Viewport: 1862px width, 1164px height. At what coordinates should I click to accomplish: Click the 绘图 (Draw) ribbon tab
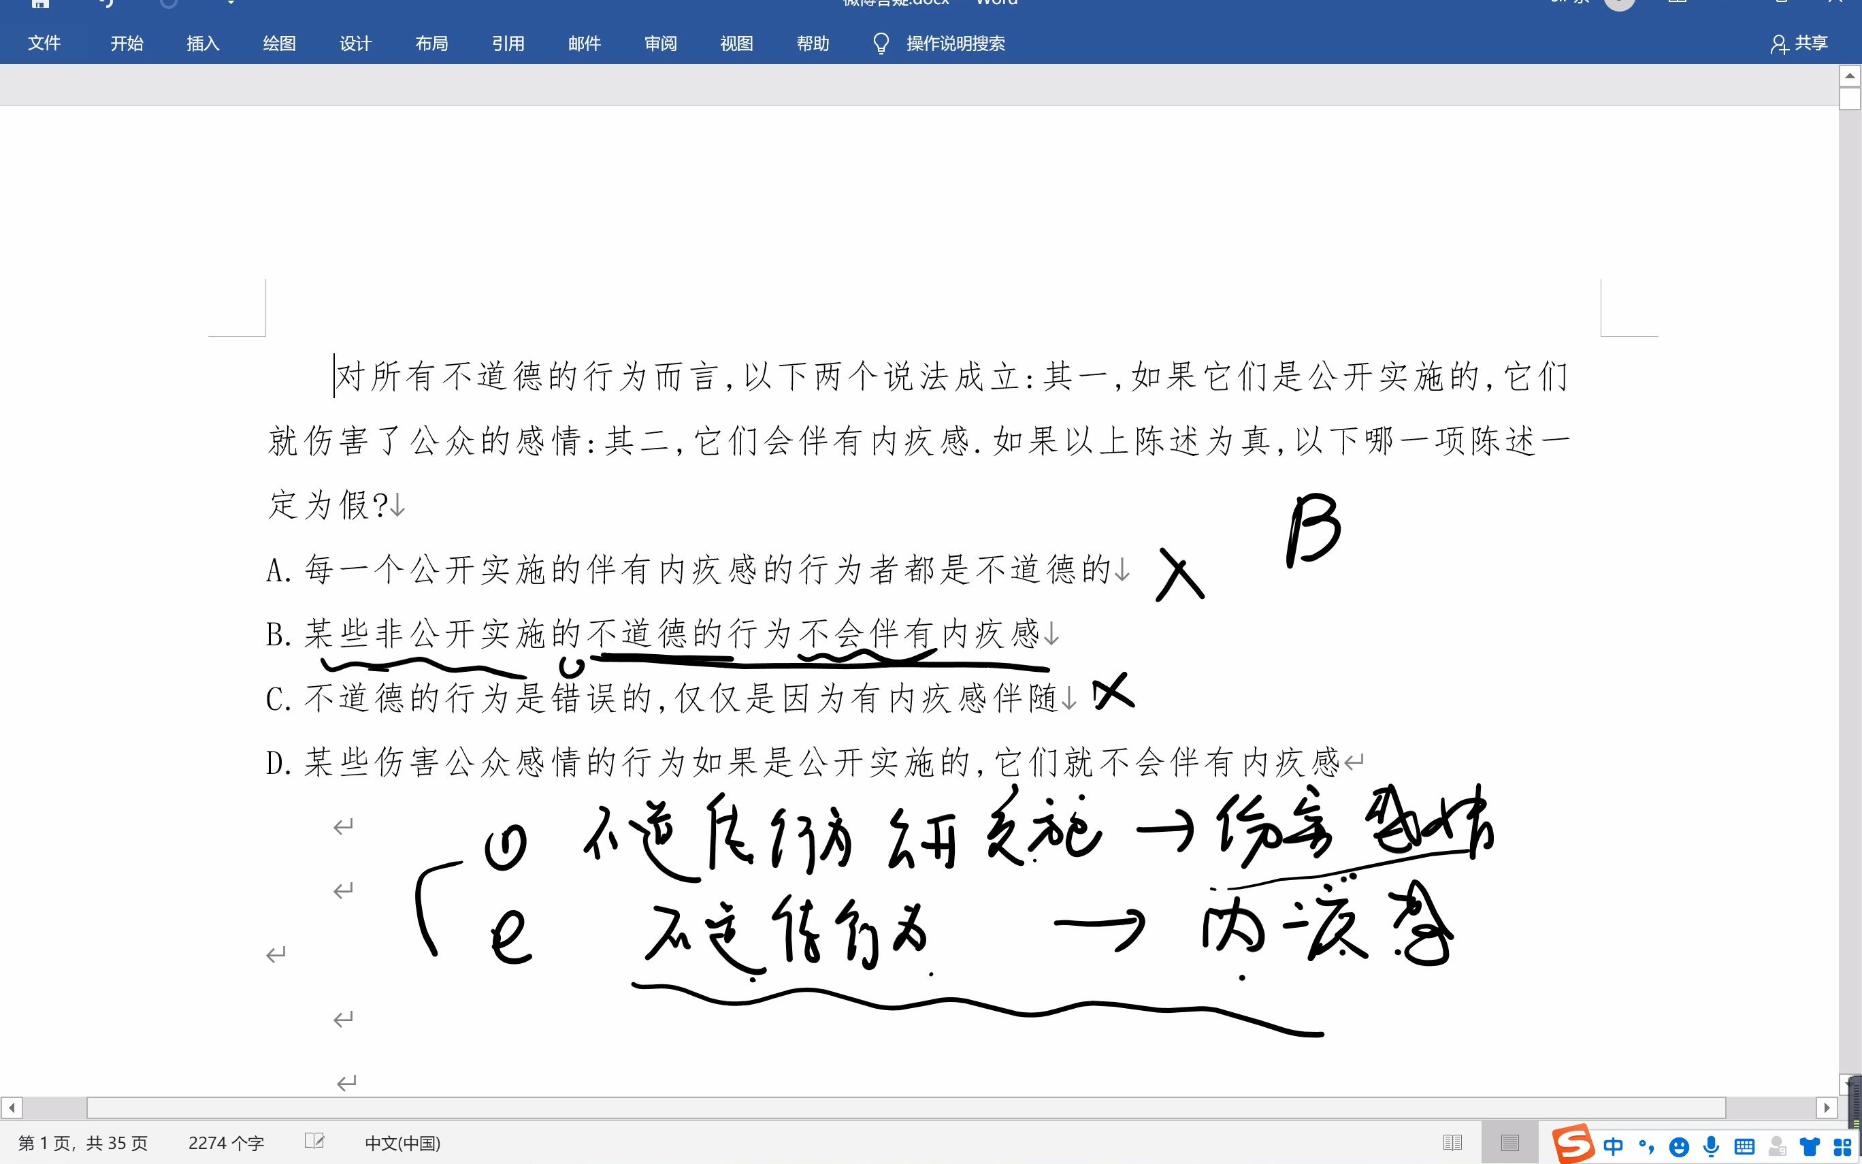coord(278,43)
